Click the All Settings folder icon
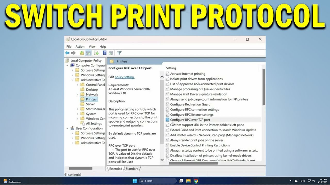330x185 pixels. click(82, 123)
